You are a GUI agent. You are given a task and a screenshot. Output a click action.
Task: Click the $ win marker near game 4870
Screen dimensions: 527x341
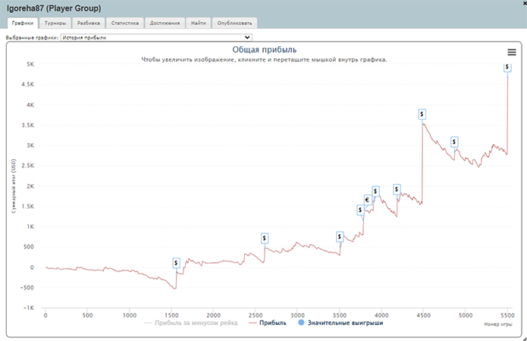pos(454,142)
